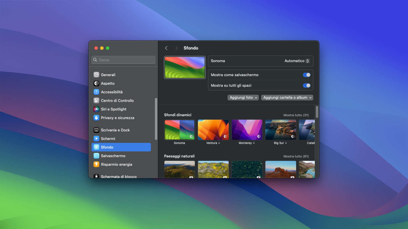
Task: Click the Schermi brightness icon
Action: tap(96, 139)
